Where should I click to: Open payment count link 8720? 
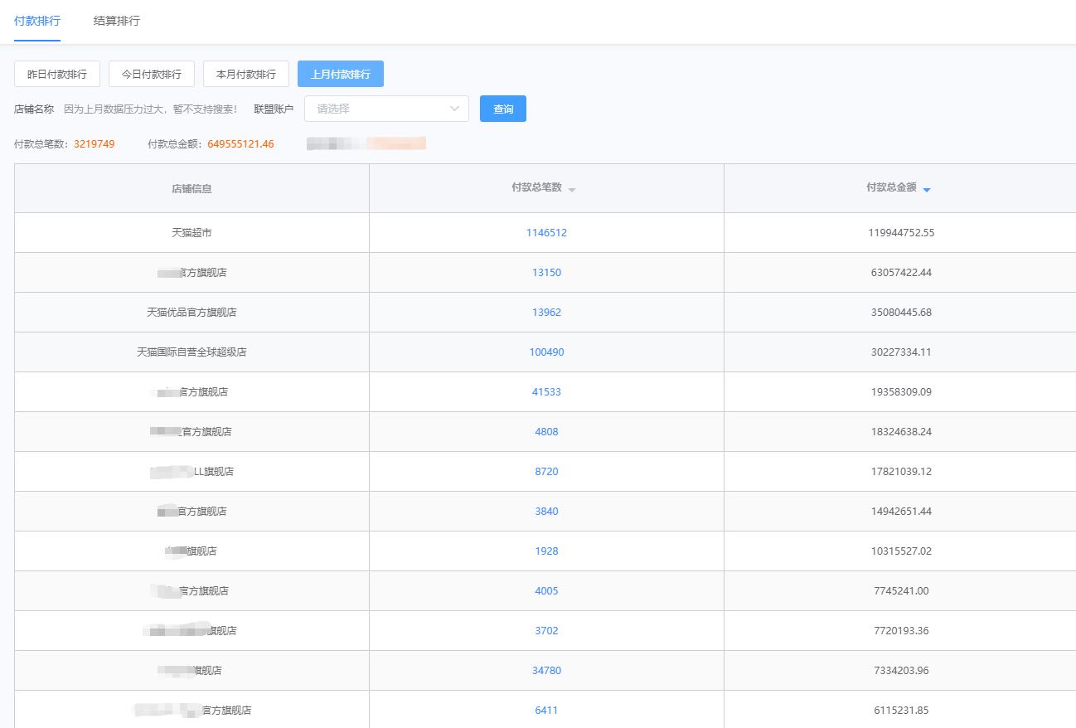click(x=547, y=472)
